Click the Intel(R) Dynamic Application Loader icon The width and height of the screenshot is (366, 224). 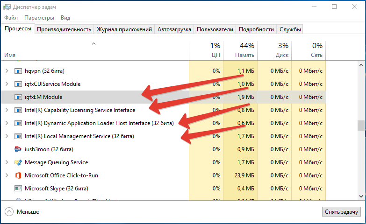(18, 123)
